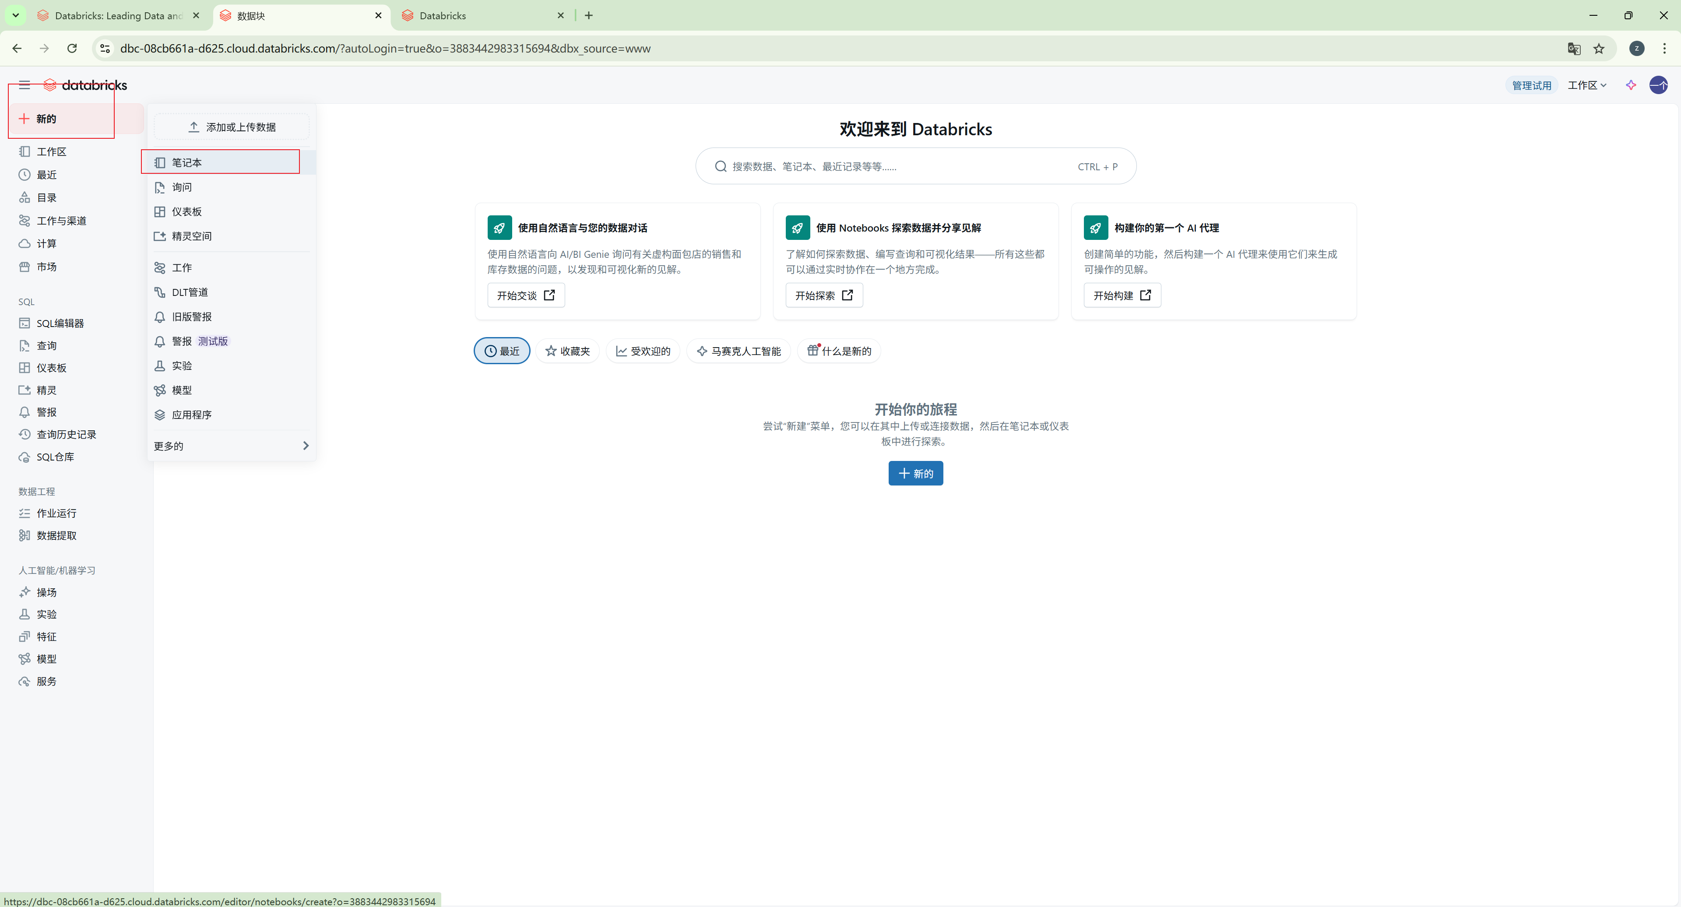Open 目录 in the sidebar
The width and height of the screenshot is (1681, 907).
(x=76, y=198)
